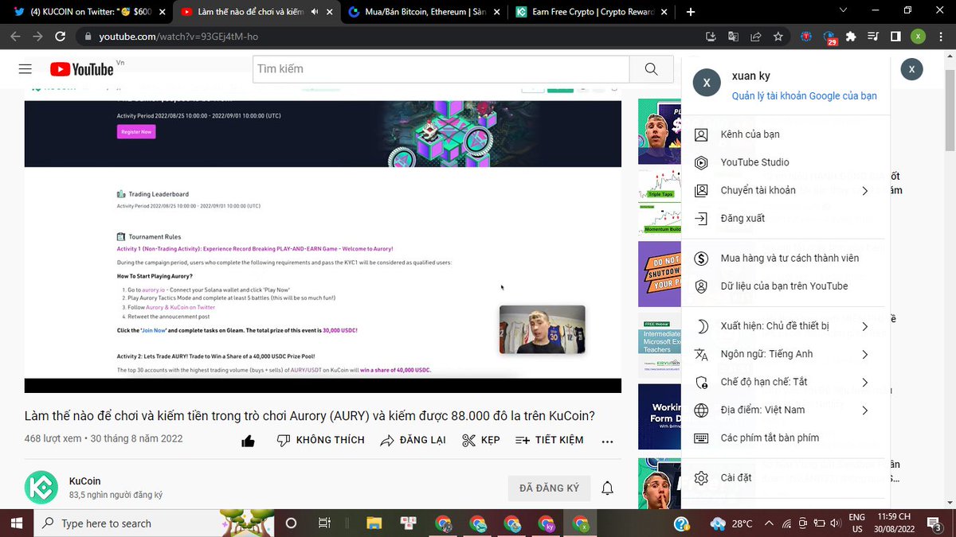Open the media control playlist icon

[x=873, y=37]
